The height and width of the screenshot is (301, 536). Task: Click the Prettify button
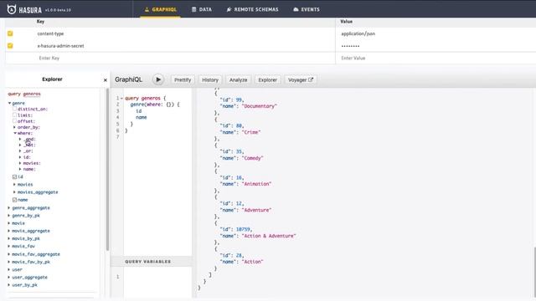(183, 79)
